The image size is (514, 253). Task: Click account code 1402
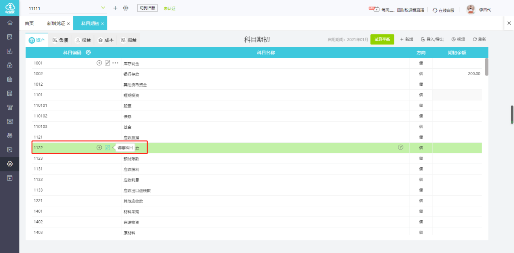pos(38,221)
